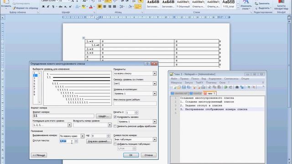Open Файл menu in Notepad++
The width and height of the screenshot is (292, 164).
[174, 79]
